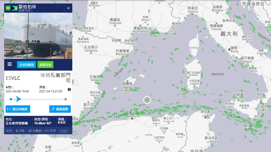The width and height of the screenshot is (271, 152).
Task: Click the blue departure dot on the progress line
Action: pyautogui.click(x=11, y=99)
